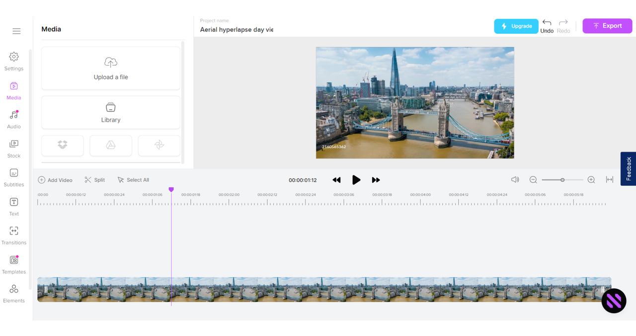Import from Dropbox icon
636x336 pixels.
(x=63, y=145)
